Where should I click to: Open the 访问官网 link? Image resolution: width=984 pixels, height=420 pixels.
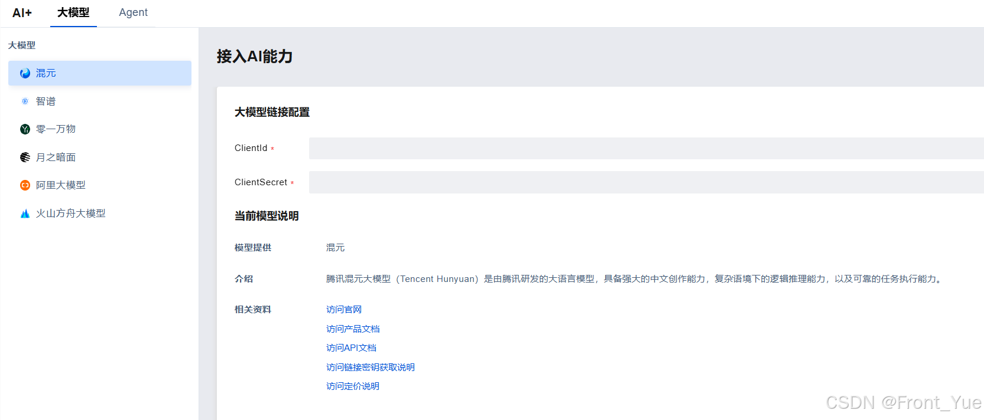[344, 310]
